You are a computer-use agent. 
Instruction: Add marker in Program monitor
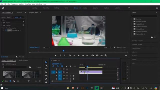pyautogui.click(x=56, y=55)
